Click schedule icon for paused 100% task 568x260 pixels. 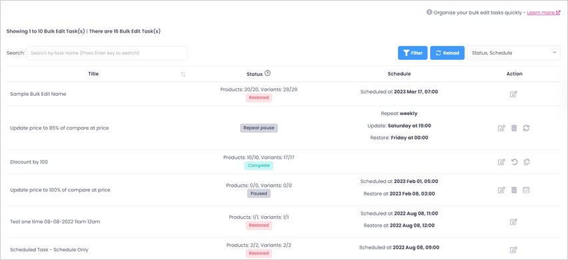527,190
